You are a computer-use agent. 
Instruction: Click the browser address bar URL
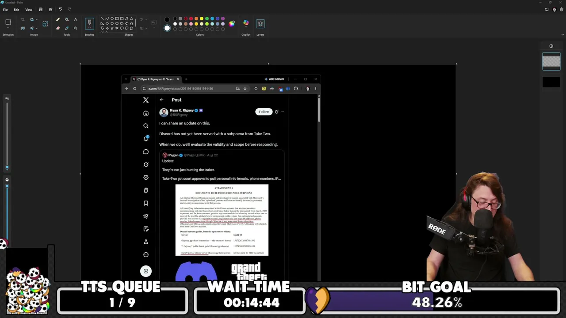click(180, 88)
